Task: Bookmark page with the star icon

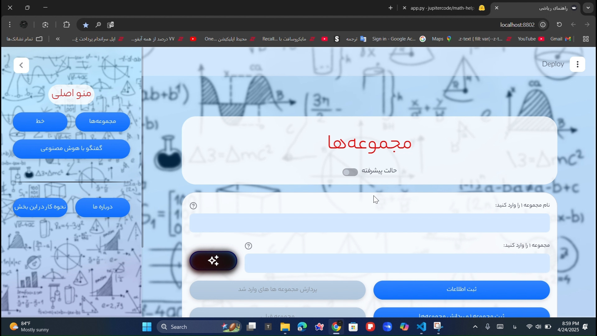Action: click(x=86, y=25)
